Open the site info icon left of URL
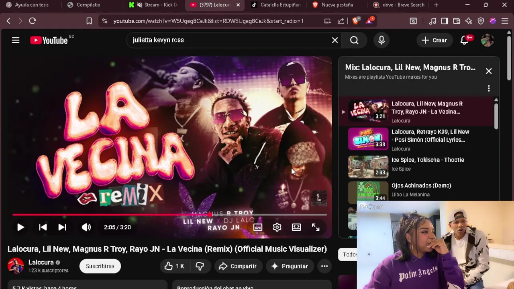The width and height of the screenshot is (514, 289). point(104,21)
